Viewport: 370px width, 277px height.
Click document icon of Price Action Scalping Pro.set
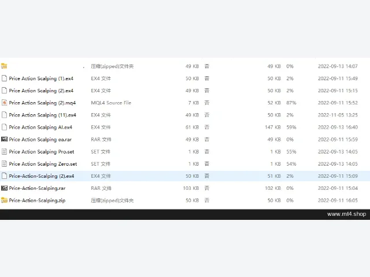[x=4, y=151]
